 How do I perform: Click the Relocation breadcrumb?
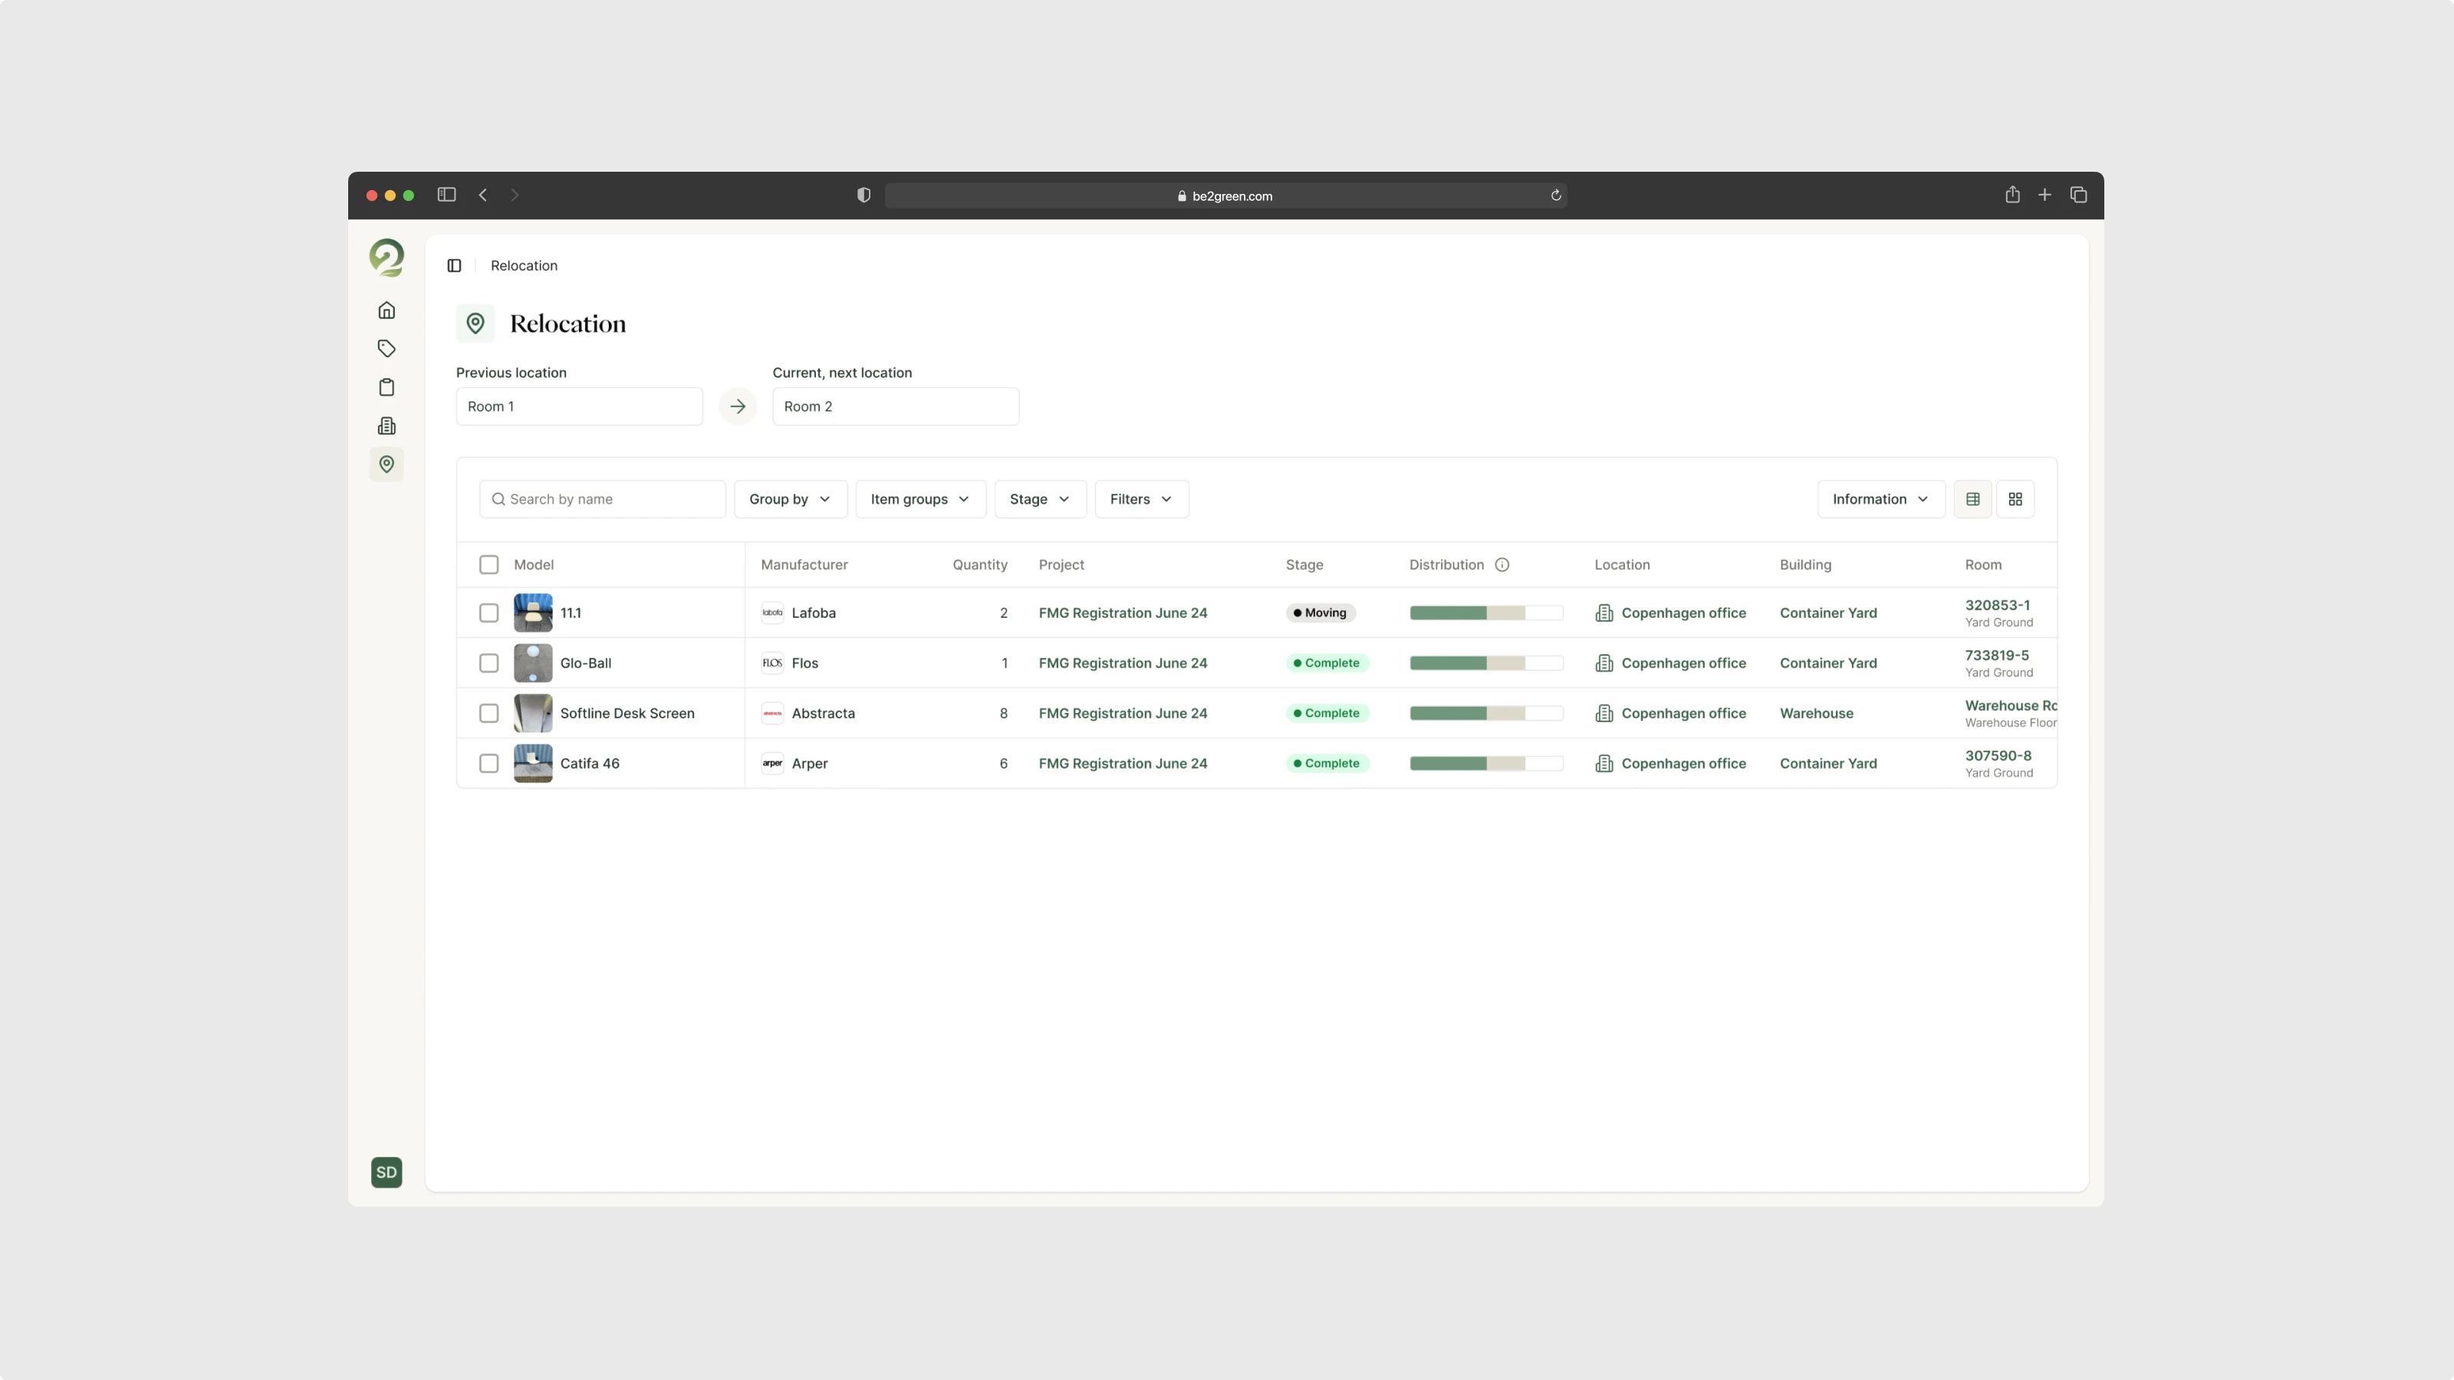[x=524, y=266]
